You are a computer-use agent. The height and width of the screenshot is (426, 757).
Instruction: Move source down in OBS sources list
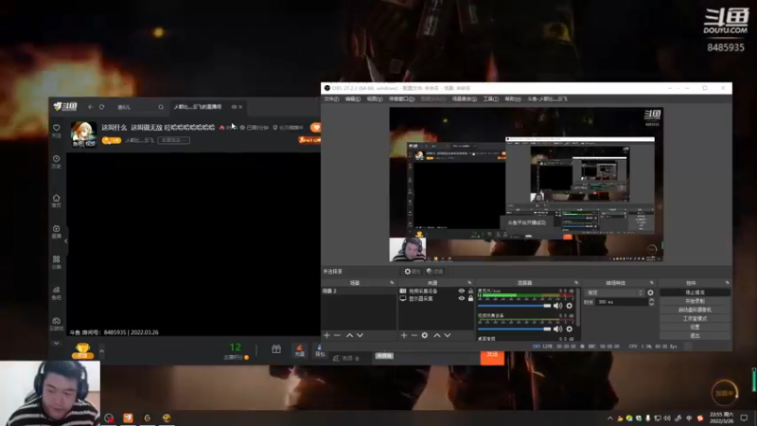448,335
